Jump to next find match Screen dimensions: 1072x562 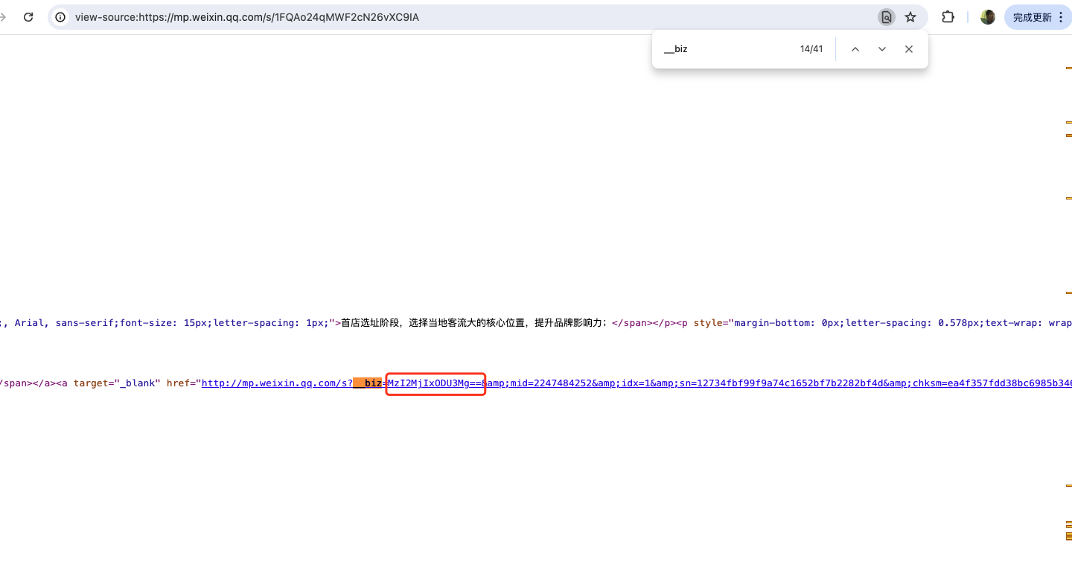tap(882, 49)
